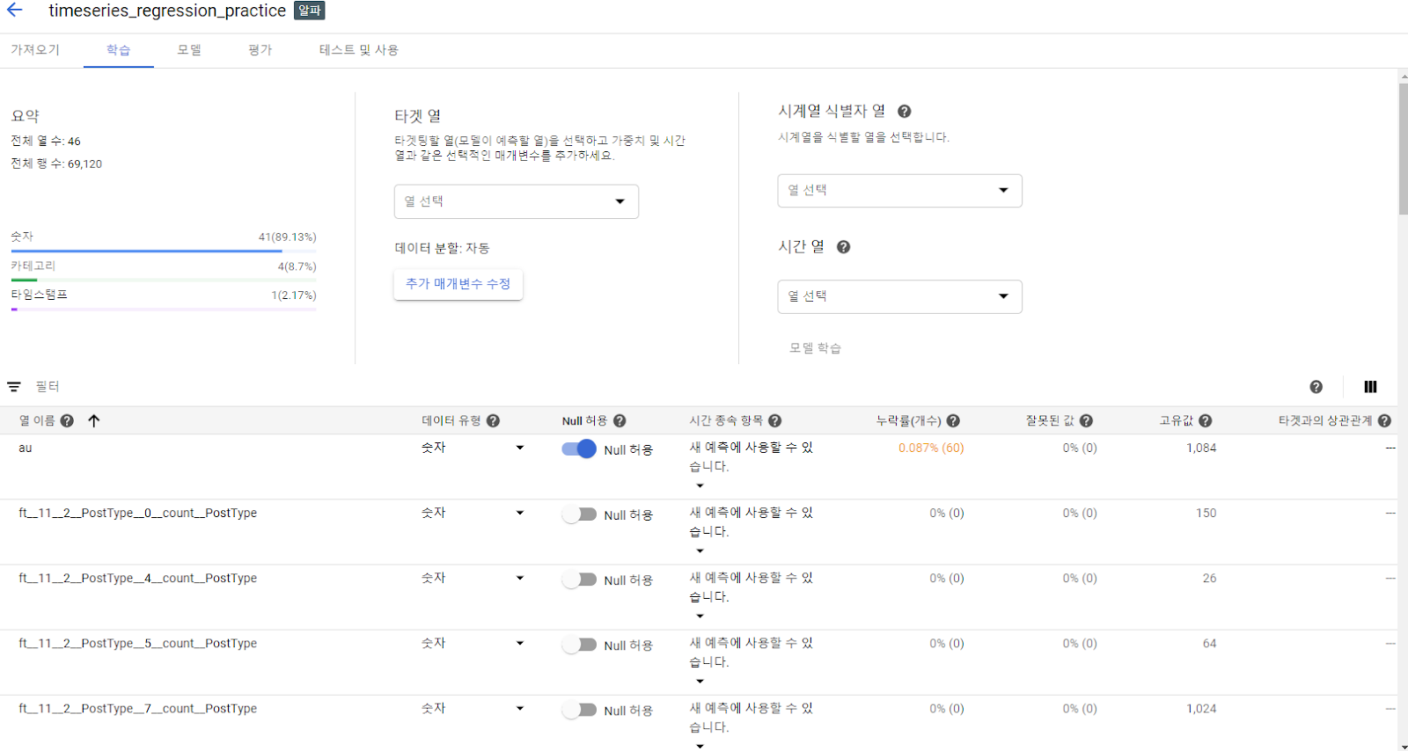Open the 평가 tab
The height and width of the screenshot is (751, 1408).
point(260,50)
